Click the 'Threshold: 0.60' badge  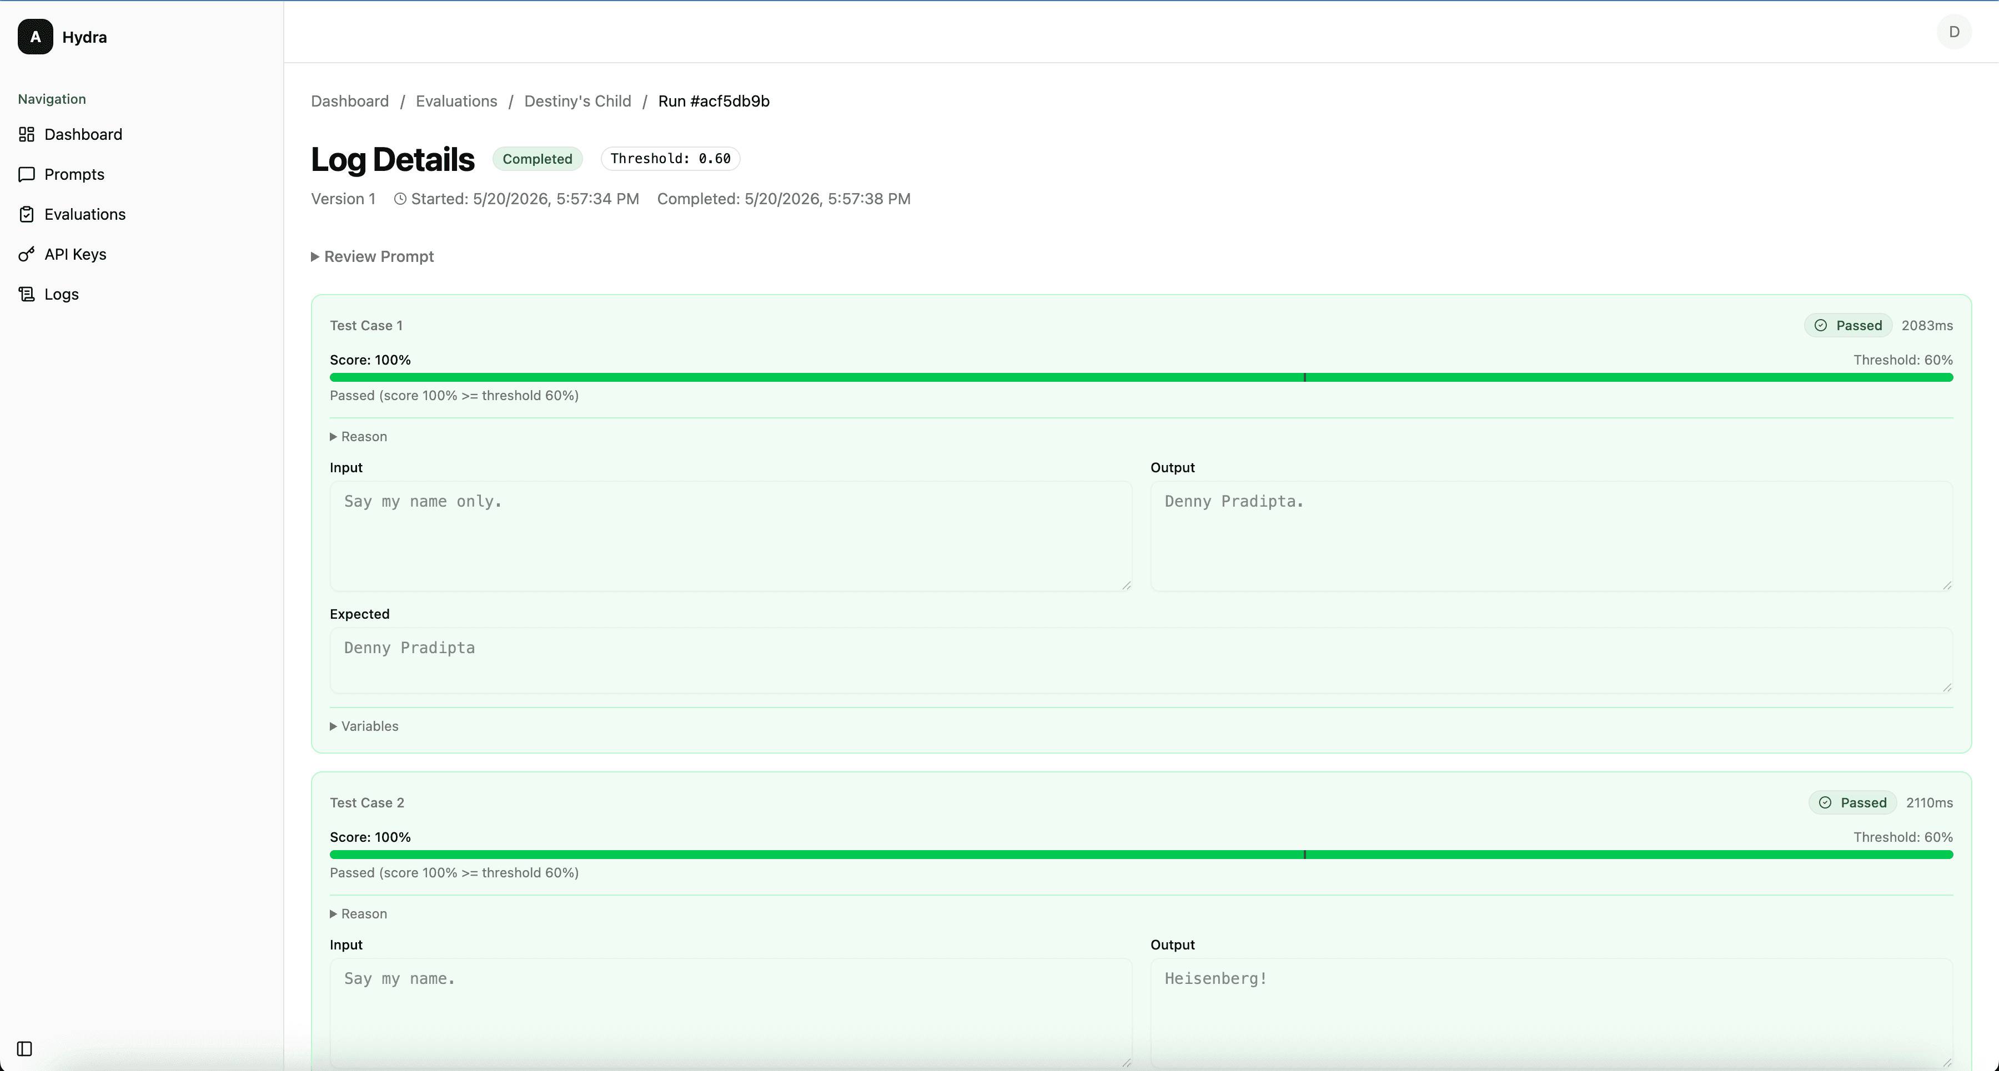pos(670,159)
